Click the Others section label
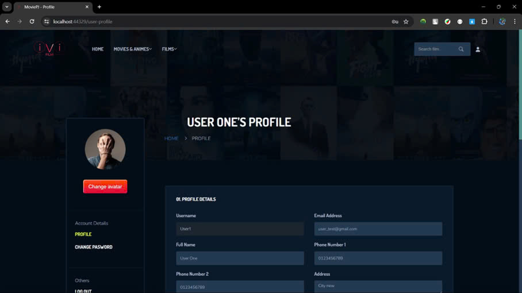The image size is (522, 293). point(82,280)
